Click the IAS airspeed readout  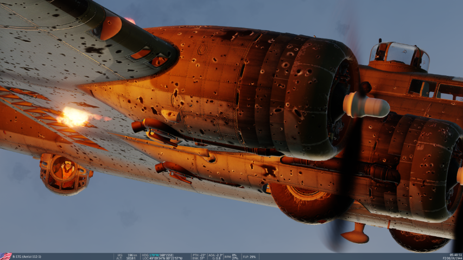click(128, 255)
